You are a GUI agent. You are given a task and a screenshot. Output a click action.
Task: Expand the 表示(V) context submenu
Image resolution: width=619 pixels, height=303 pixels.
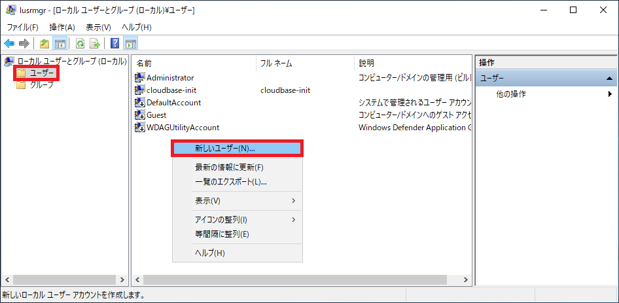pos(238,201)
